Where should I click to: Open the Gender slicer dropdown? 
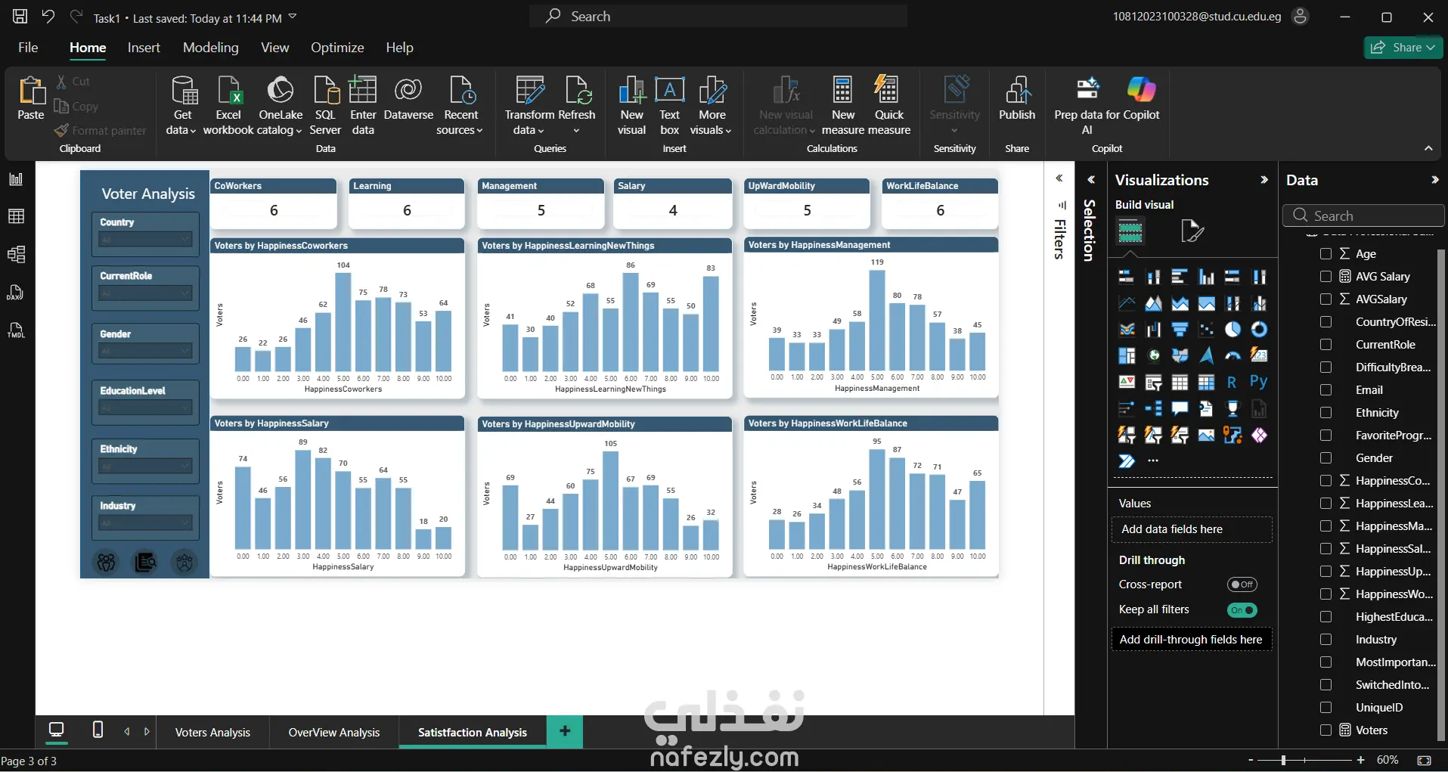[x=145, y=351]
